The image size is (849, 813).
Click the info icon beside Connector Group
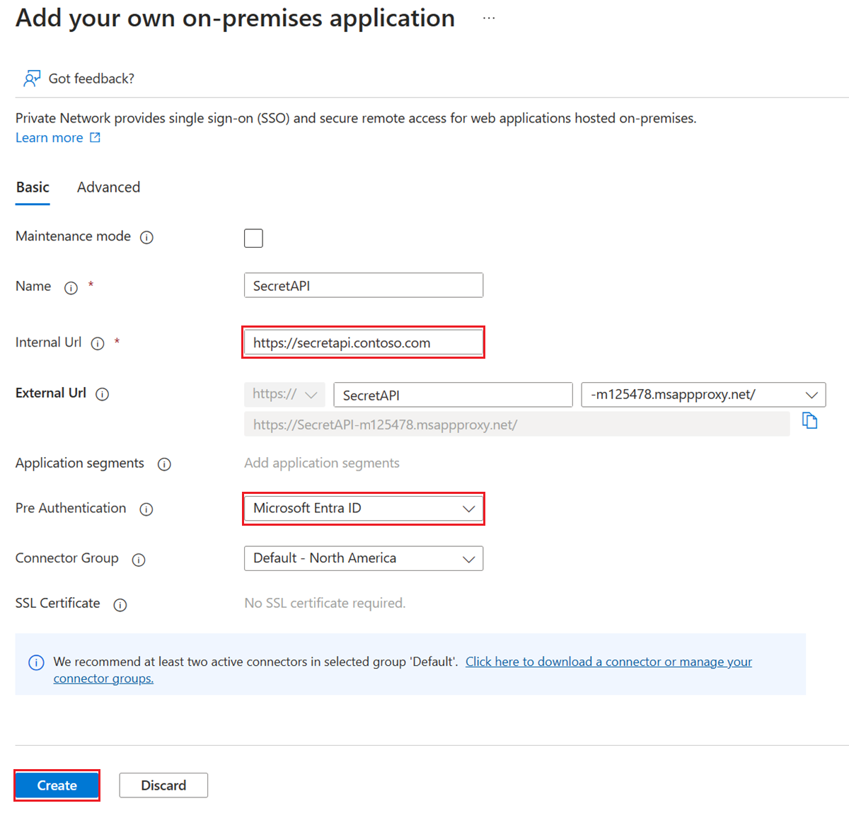click(139, 560)
